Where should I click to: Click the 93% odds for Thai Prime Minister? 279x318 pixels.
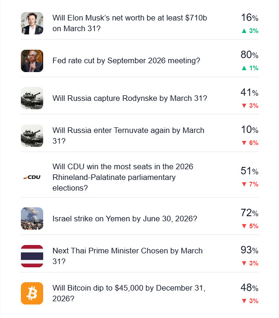pyautogui.click(x=249, y=251)
